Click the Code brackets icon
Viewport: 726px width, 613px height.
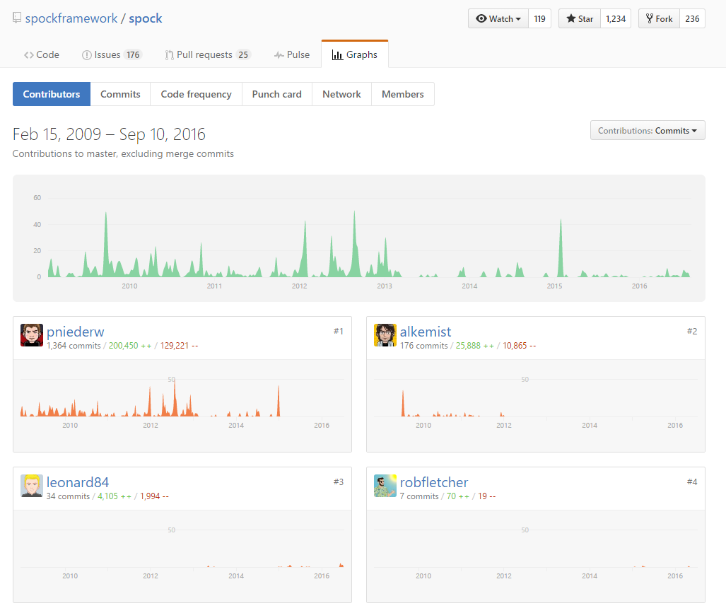29,55
